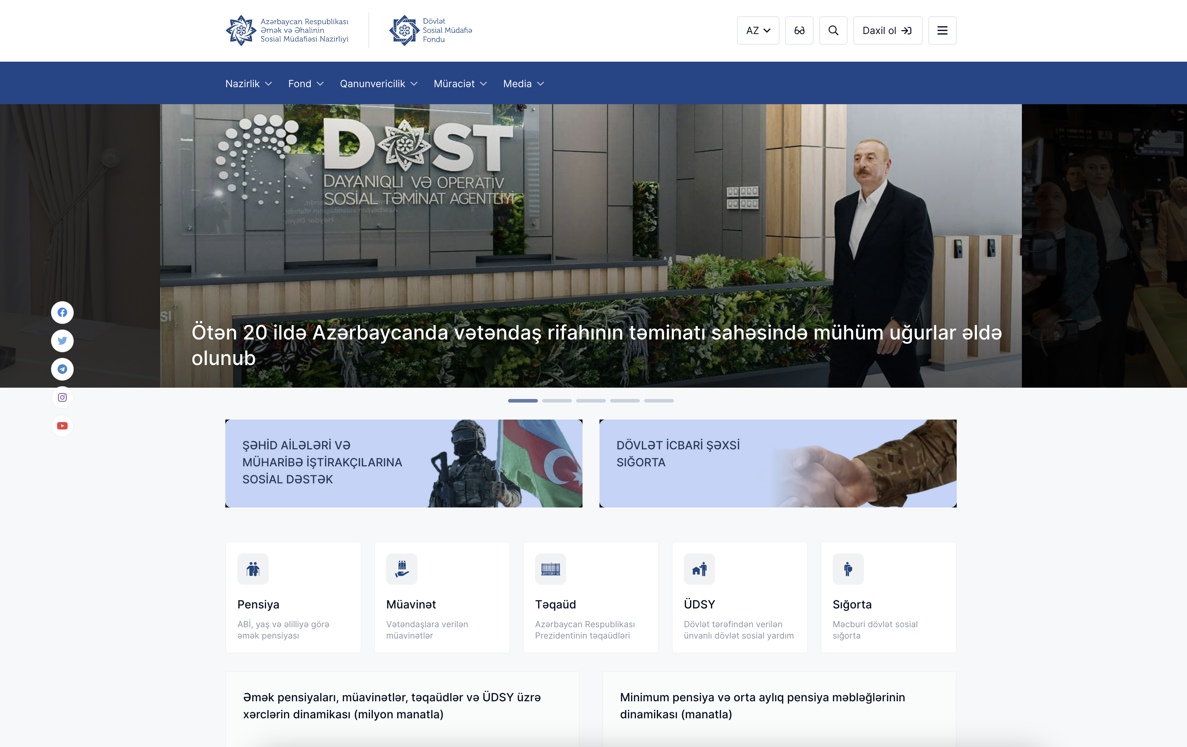Click the Minimum pensiya dinamikası heading

[763, 706]
